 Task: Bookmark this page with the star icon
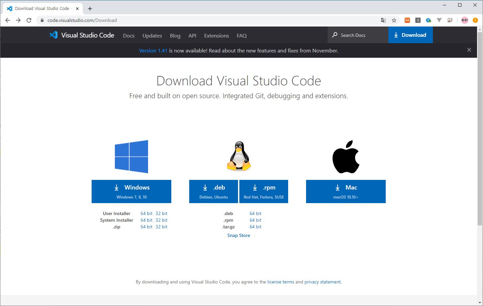(394, 20)
